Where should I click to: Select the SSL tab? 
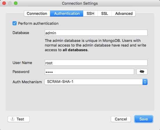click(105, 13)
